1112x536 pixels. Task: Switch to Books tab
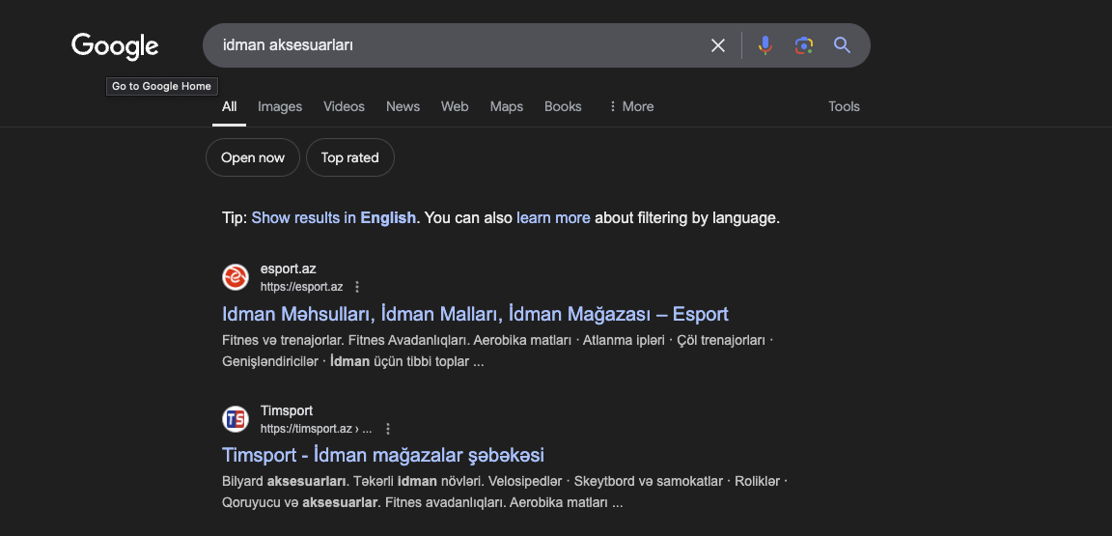point(563,106)
